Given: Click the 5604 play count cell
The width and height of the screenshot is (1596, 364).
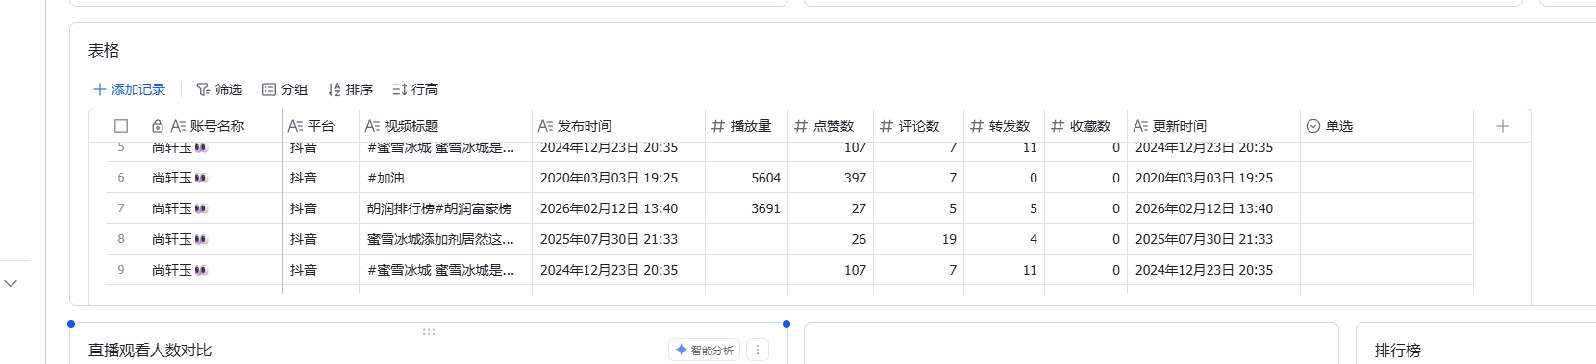Looking at the screenshot, I should [x=747, y=178].
